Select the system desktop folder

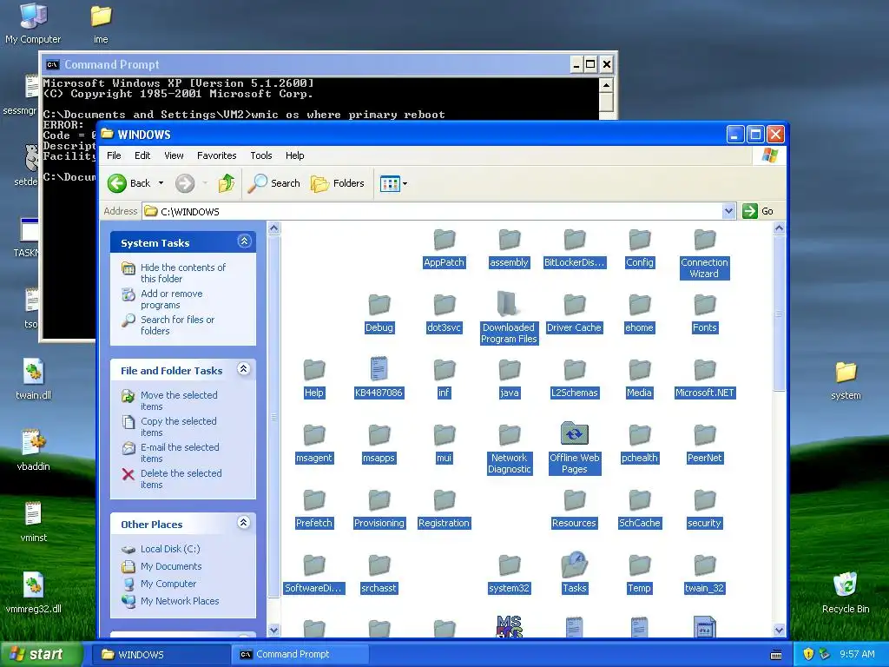pos(846,380)
